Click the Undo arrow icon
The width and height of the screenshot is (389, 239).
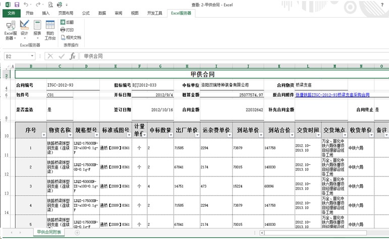26,4
